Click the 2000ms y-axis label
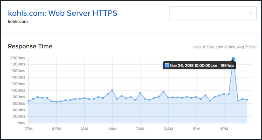 [18, 58]
